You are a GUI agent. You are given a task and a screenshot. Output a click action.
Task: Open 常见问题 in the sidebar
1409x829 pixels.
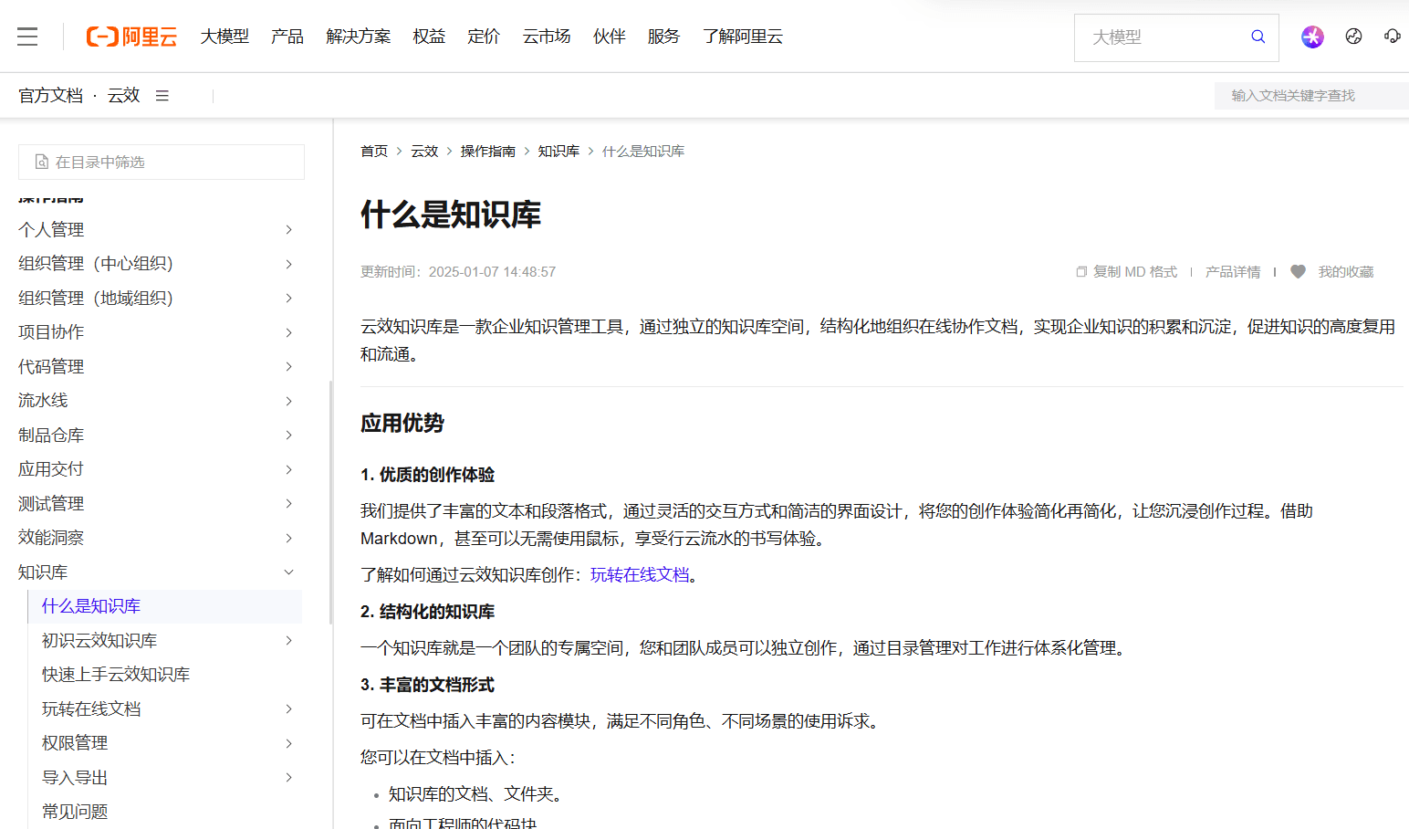tap(75, 812)
